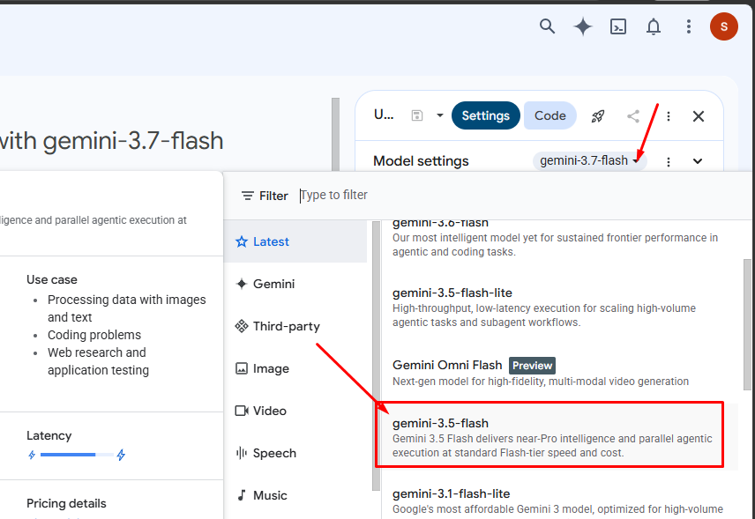
Task: Open the top bar three-dot menu beside the bell
Action: point(689,26)
